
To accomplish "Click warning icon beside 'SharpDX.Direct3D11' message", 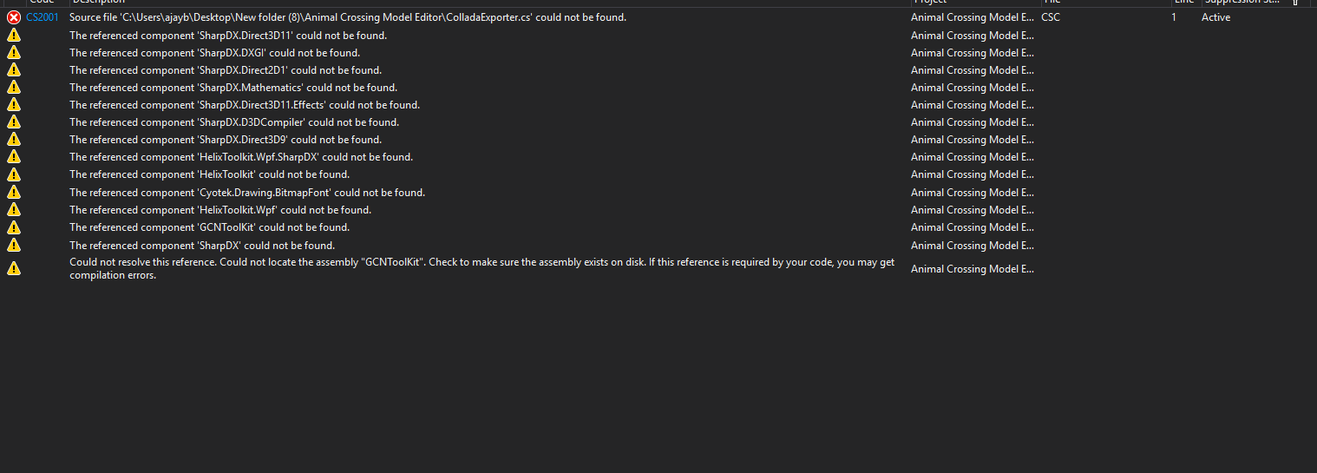I will 13,36.
